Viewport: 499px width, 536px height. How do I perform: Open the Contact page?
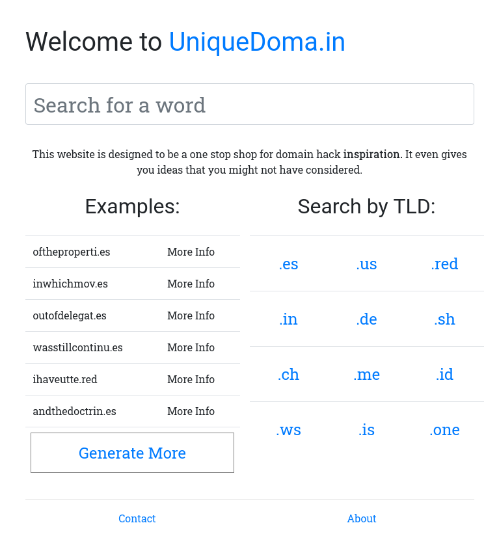tap(137, 518)
